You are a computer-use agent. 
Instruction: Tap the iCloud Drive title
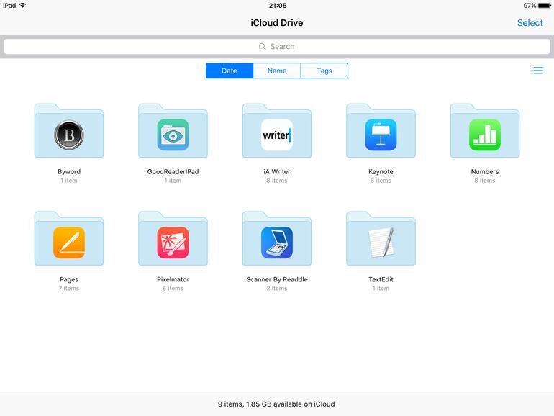click(277, 22)
